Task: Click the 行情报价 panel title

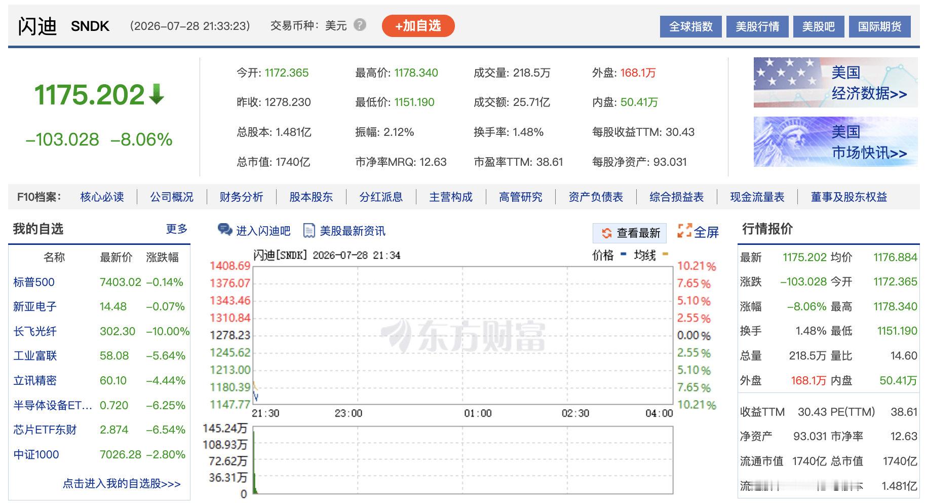Action: point(767,229)
